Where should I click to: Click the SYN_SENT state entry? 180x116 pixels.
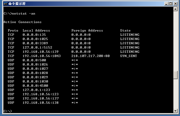[x=129, y=56]
